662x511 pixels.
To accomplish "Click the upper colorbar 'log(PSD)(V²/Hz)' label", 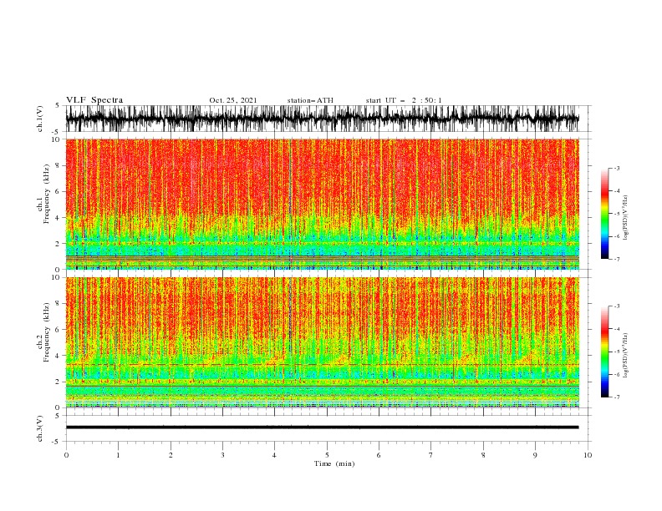I will tap(625, 218).
